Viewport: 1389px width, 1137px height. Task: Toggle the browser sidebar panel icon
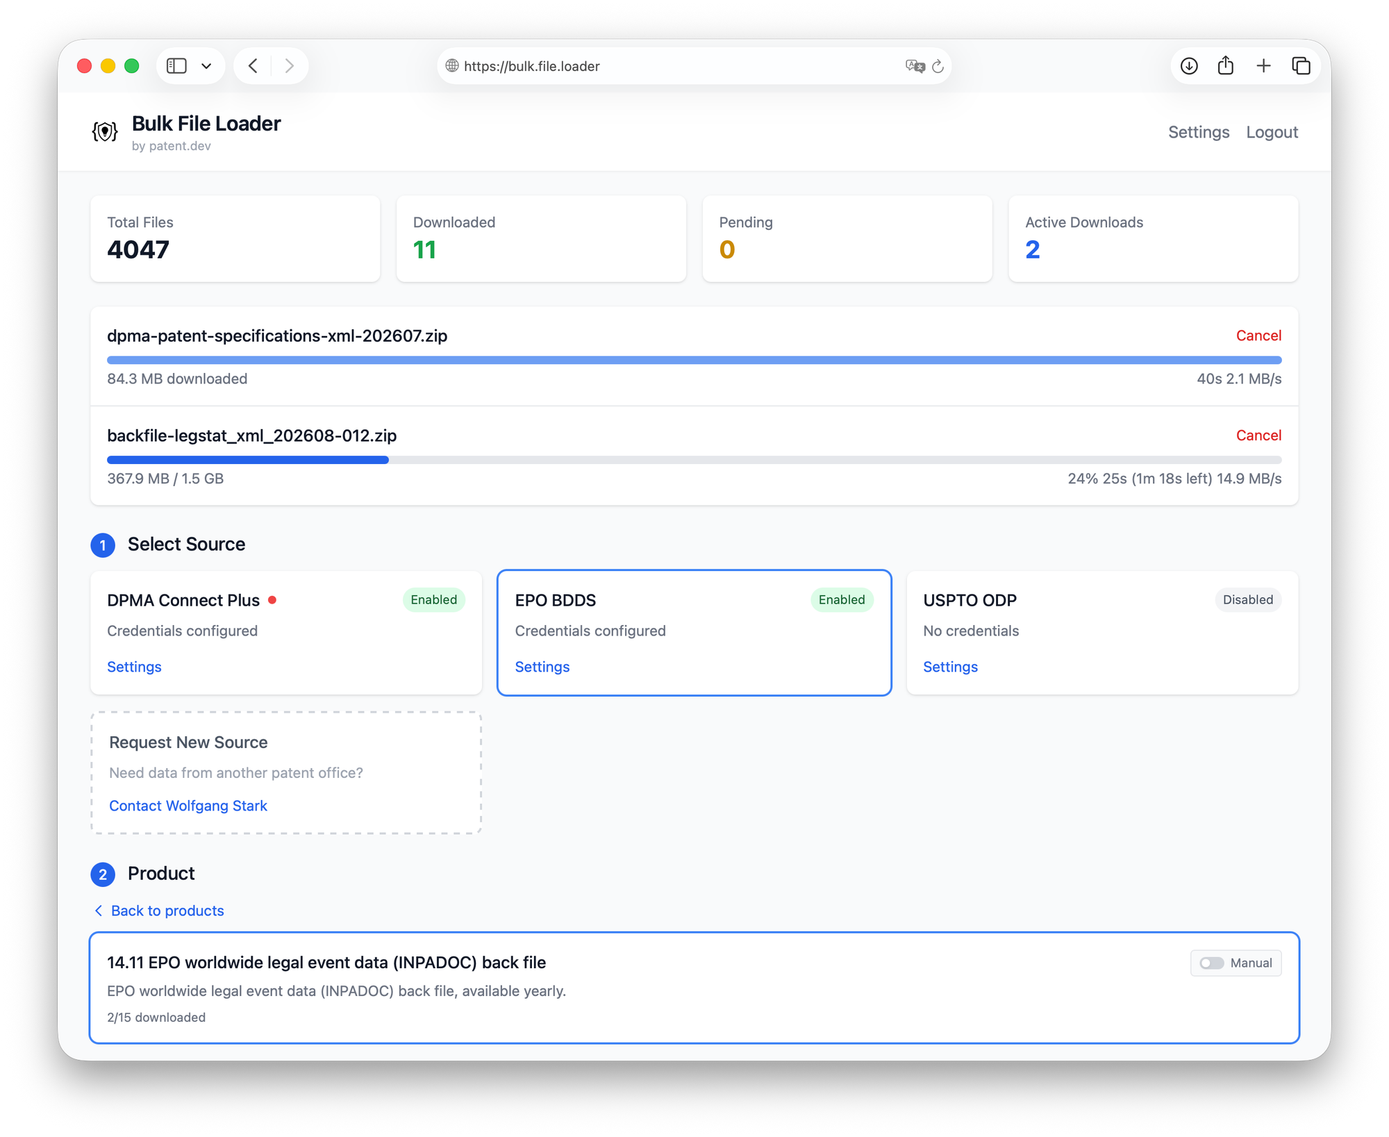click(176, 66)
